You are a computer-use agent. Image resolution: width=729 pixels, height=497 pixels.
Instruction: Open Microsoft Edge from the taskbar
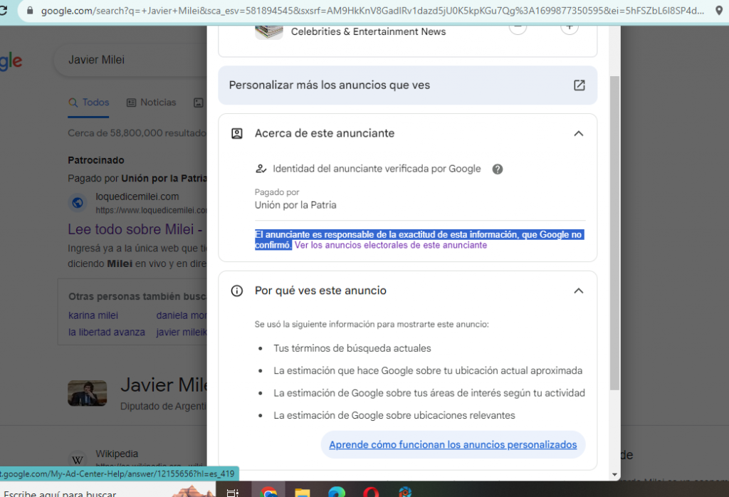point(337,491)
